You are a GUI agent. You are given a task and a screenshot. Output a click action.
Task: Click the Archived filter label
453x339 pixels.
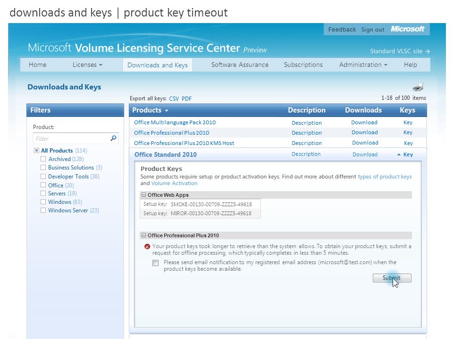(66, 159)
